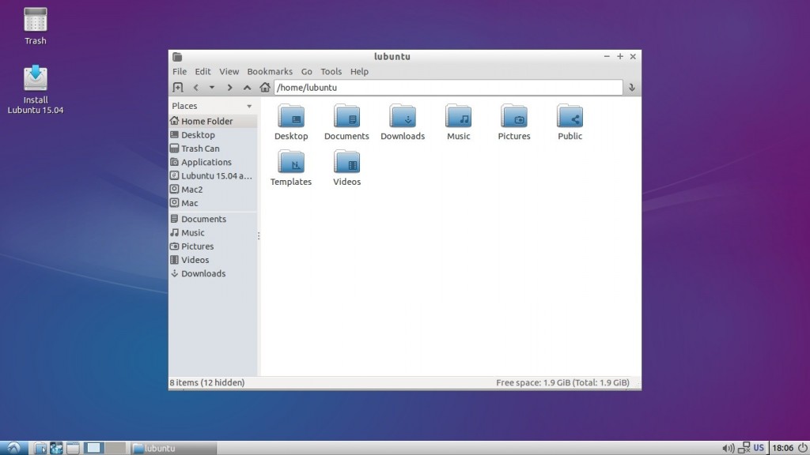
Task: Open the Templates folder
Action: (290, 165)
